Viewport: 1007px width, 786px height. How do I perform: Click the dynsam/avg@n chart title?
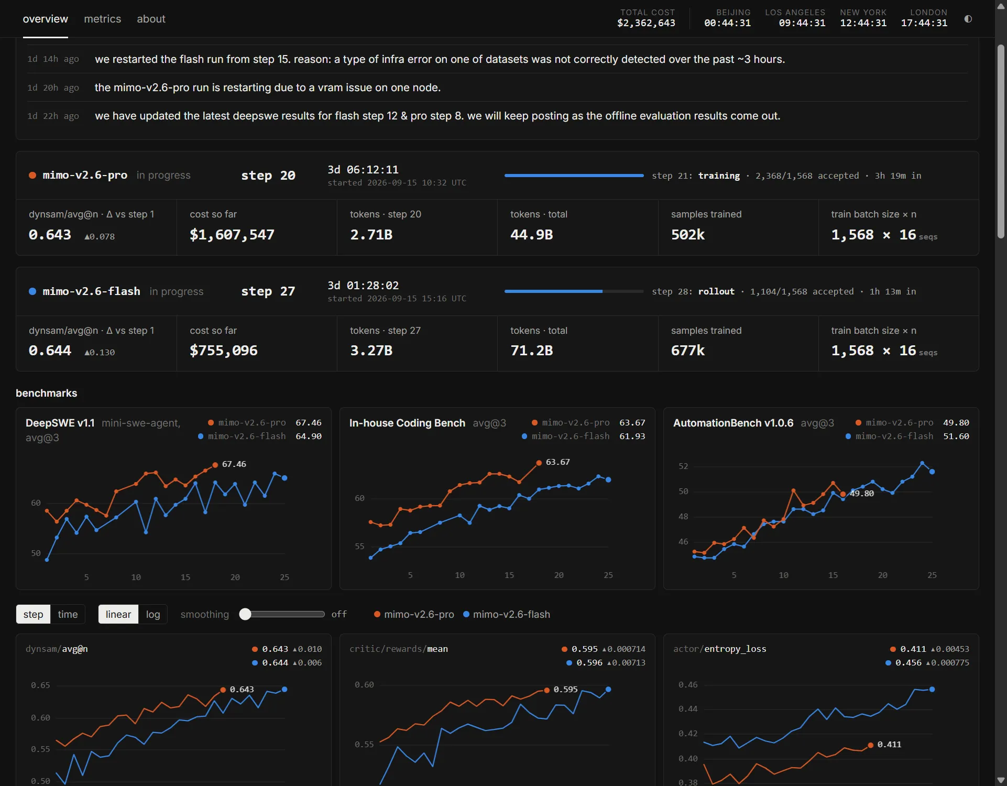pos(57,649)
